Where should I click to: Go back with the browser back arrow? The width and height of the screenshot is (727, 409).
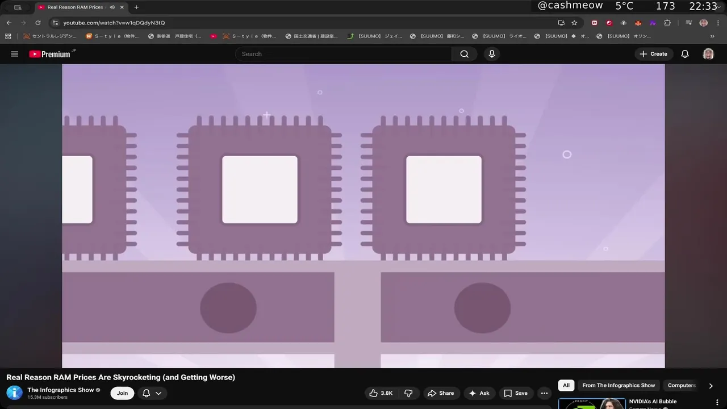(x=9, y=23)
